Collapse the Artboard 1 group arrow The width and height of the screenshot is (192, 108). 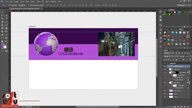point(168,63)
